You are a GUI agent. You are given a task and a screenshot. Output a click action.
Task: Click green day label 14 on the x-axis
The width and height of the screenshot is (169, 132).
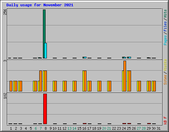[x=74, y=128]
